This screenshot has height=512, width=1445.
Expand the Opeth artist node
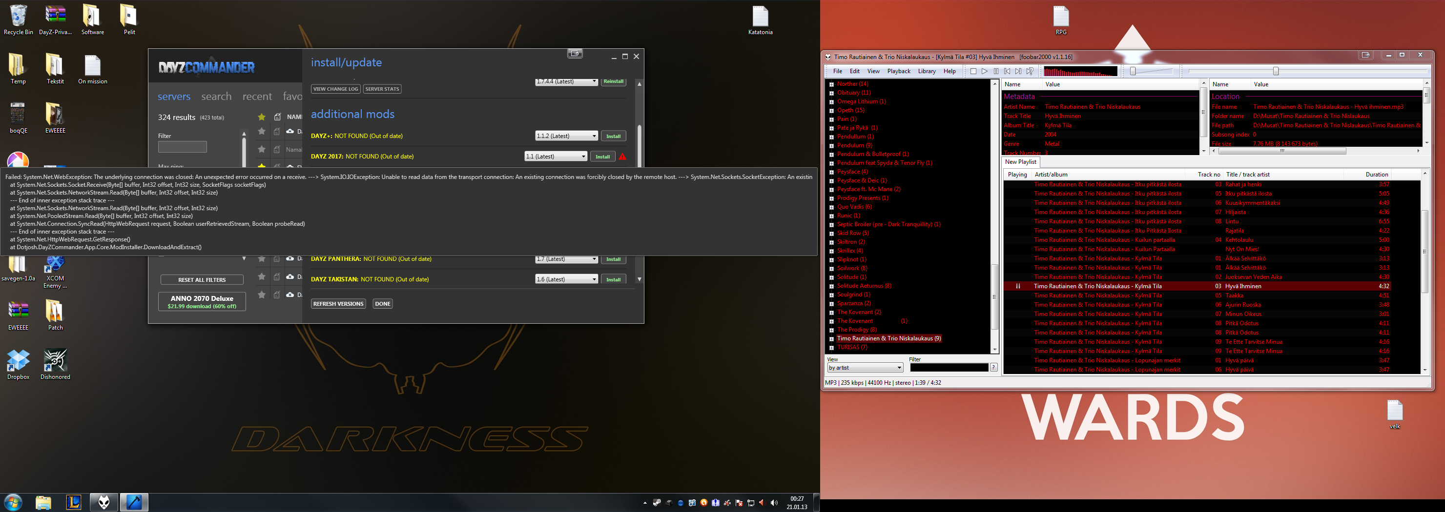[x=831, y=110]
